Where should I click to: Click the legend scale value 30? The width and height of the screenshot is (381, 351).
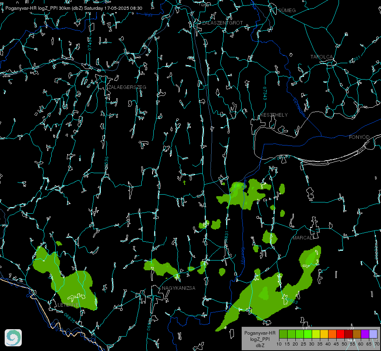coord(312,344)
